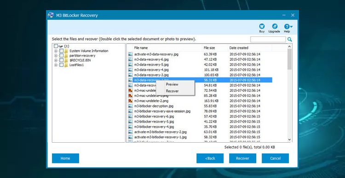Click the file icon for m3-bitlocker-recovery-4.jpg
Screen dimensions: 345x178
point(131,127)
